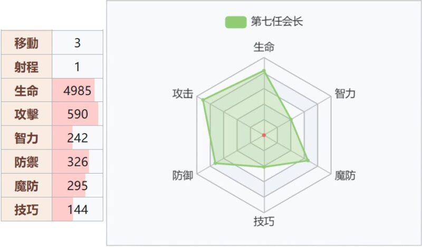Click the 移動 row header cell
Image resolution: width=422 pixels, height=247 pixels.
tap(27, 43)
